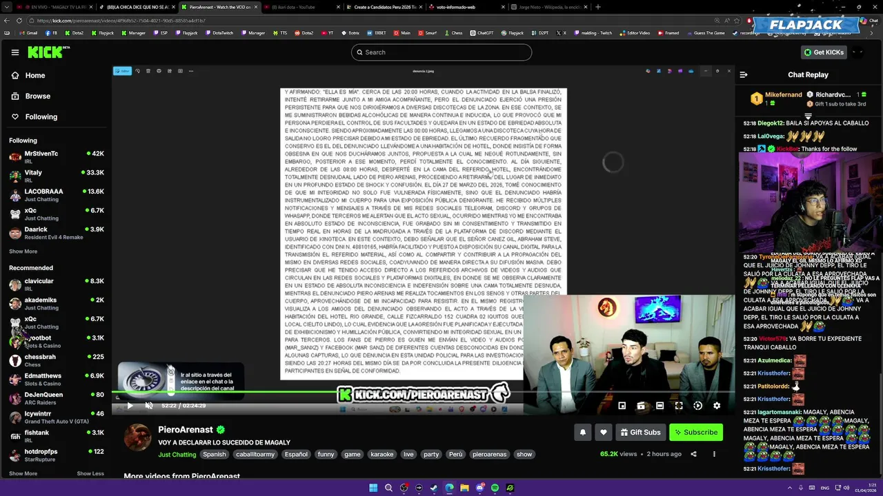Unmute the video player volume icon
The image size is (883, 496).
click(149, 406)
